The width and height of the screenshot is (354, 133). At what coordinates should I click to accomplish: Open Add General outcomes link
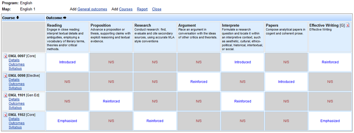tap(92, 9)
